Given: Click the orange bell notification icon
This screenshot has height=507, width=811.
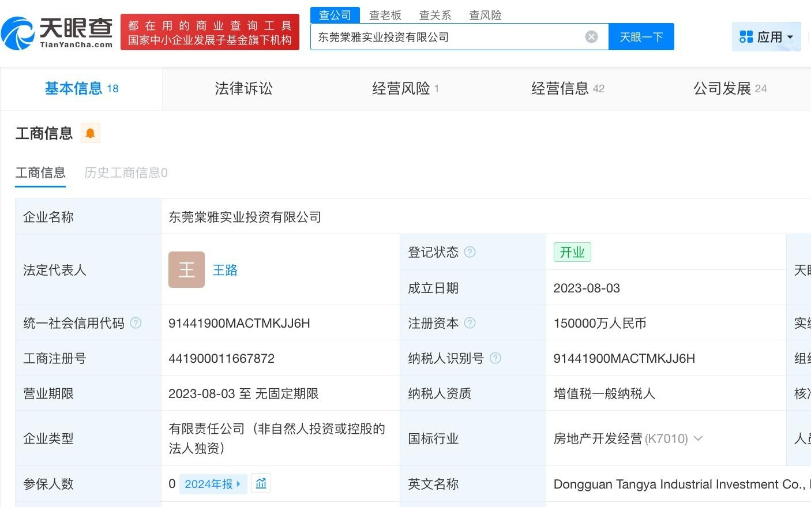Looking at the screenshot, I should (90, 133).
